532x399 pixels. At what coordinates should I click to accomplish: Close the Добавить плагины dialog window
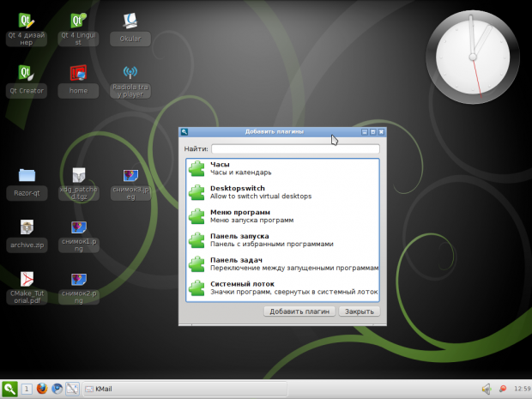pos(381,131)
